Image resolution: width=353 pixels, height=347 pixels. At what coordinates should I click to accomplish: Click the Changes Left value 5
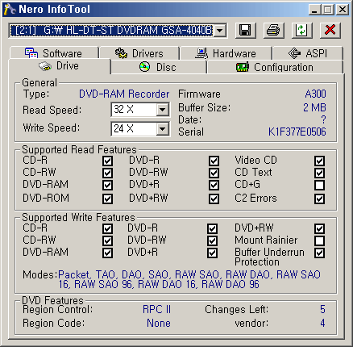[x=322, y=309]
